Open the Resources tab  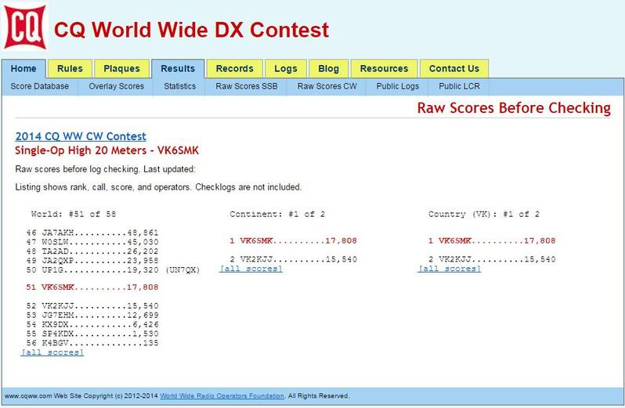pyautogui.click(x=384, y=69)
